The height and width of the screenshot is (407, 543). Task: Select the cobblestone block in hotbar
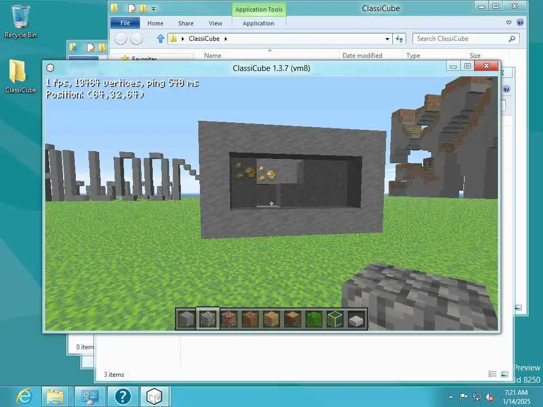pyautogui.click(x=208, y=318)
